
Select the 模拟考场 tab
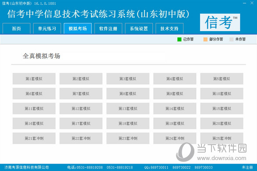(77, 28)
